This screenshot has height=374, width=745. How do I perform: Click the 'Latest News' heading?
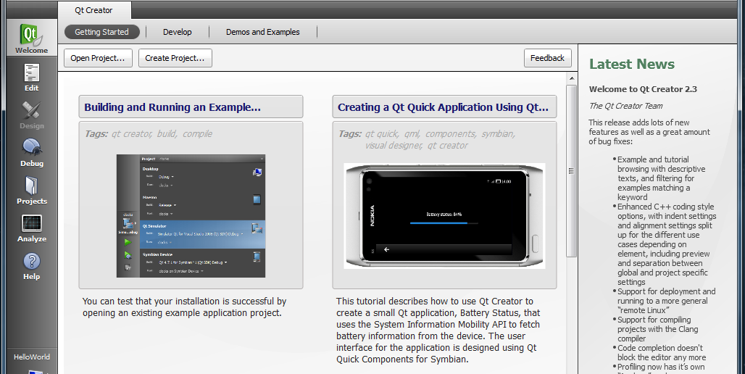(x=632, y=65)
